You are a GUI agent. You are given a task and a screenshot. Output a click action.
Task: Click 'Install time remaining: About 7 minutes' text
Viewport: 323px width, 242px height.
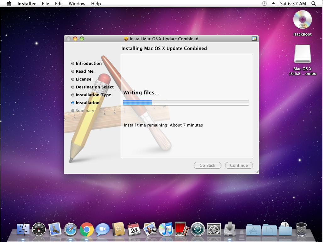[163, 125]
